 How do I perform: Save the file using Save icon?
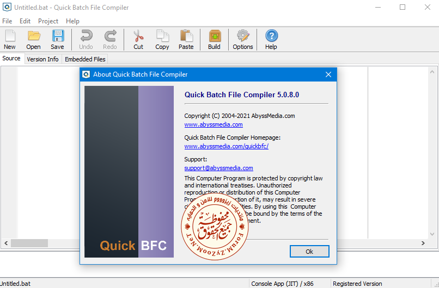click(58, 36)
